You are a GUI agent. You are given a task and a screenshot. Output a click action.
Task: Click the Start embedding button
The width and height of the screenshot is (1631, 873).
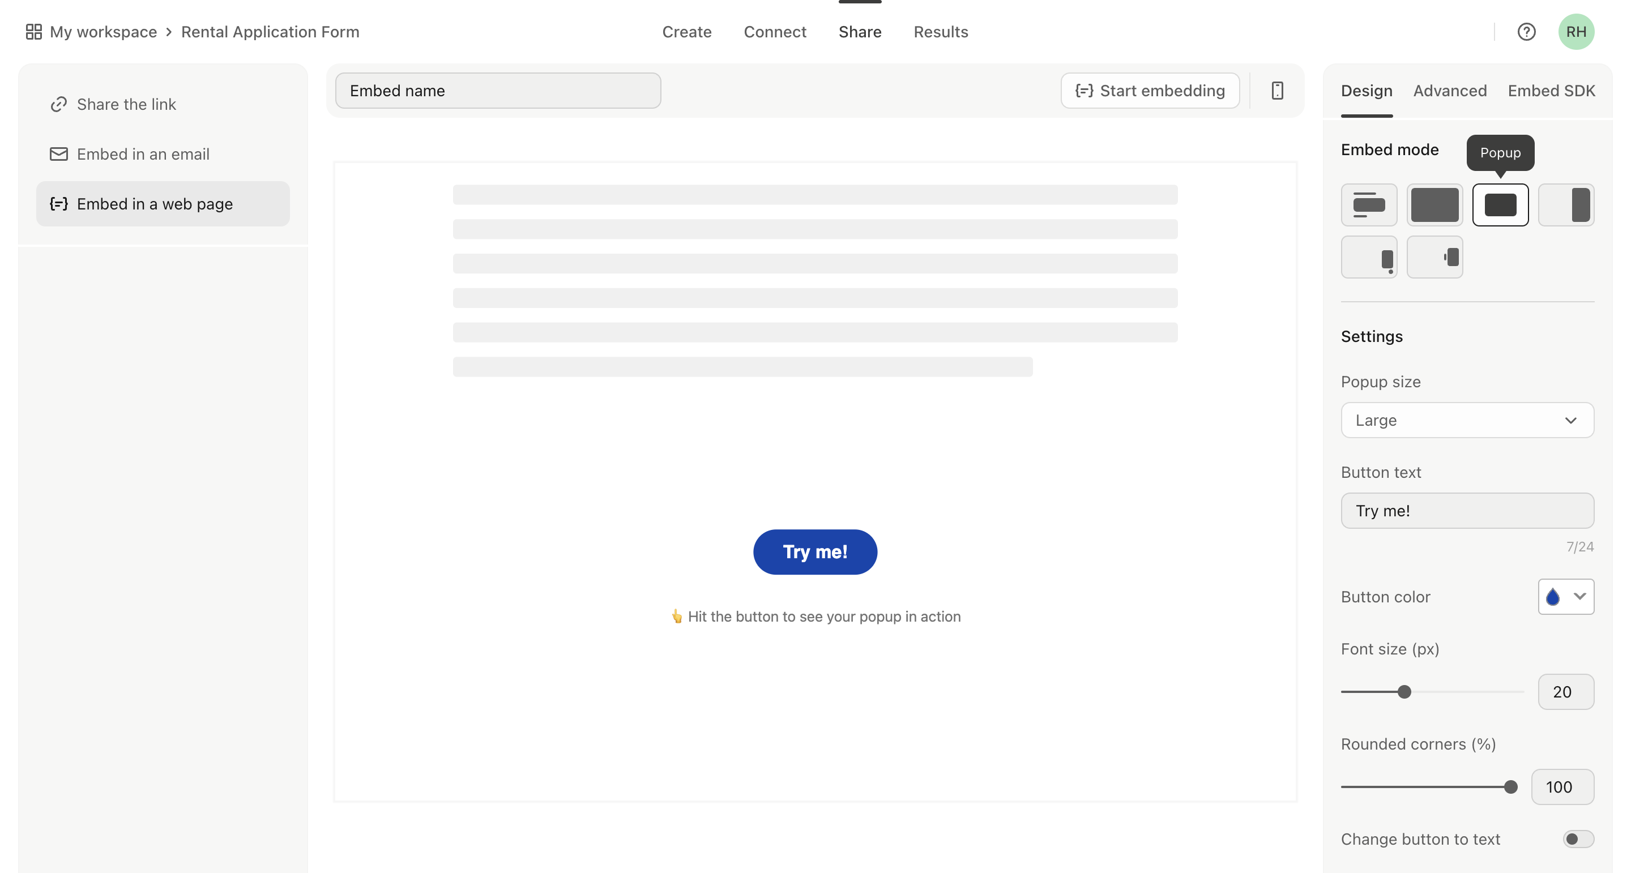[1150, 91]
